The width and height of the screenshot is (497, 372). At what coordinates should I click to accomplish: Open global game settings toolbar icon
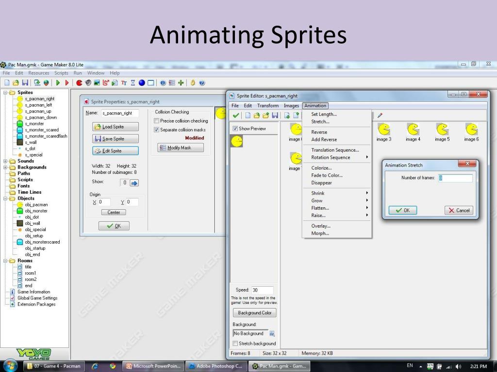(172, 83)
